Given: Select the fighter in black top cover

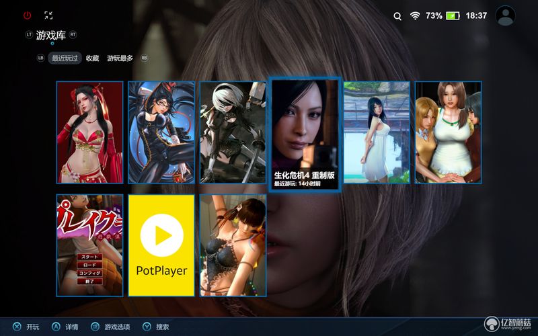Looking at the screenshot, I should click(233, 245).
